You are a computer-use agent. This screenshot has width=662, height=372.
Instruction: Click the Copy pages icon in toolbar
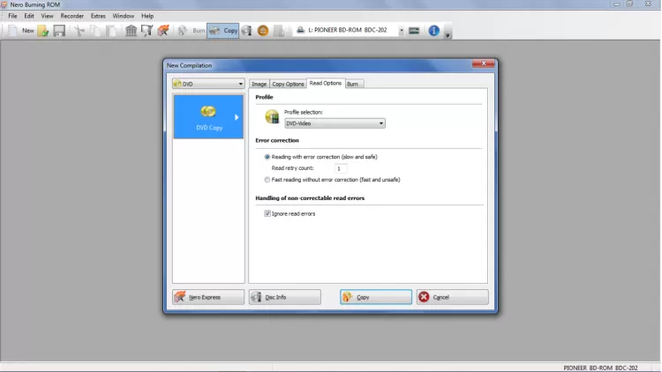pos(95,30)
